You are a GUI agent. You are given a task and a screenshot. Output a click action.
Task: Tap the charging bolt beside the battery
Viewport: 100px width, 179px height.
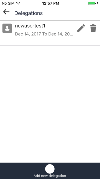[98, 3]
